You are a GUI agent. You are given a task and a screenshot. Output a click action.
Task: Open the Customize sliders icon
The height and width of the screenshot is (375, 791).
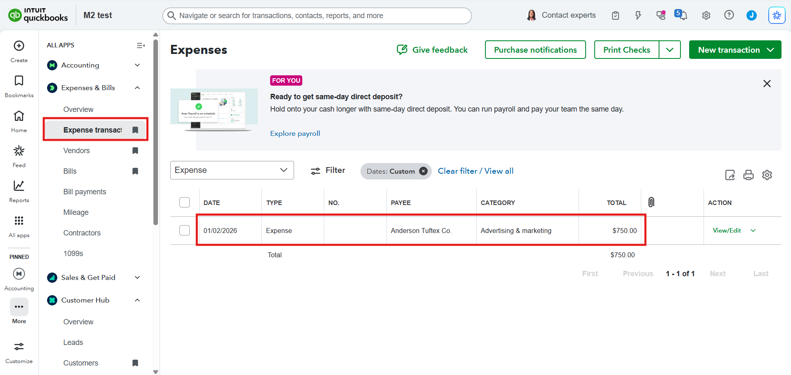[x=19, y=347]
